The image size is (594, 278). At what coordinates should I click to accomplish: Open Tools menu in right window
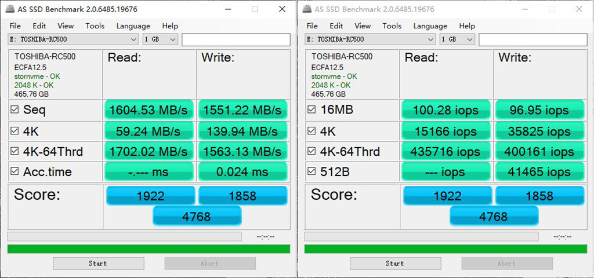point(392,25)
